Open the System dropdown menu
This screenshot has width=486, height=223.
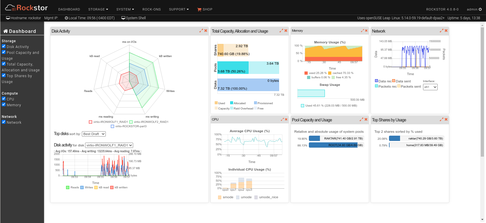(125, 9)
